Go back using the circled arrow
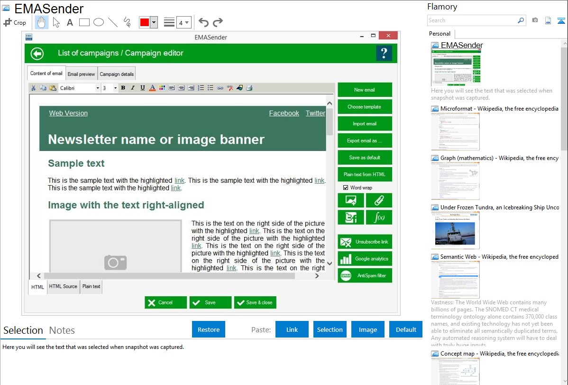This screenshot has width=568, height=385. [x=37, y=53]
